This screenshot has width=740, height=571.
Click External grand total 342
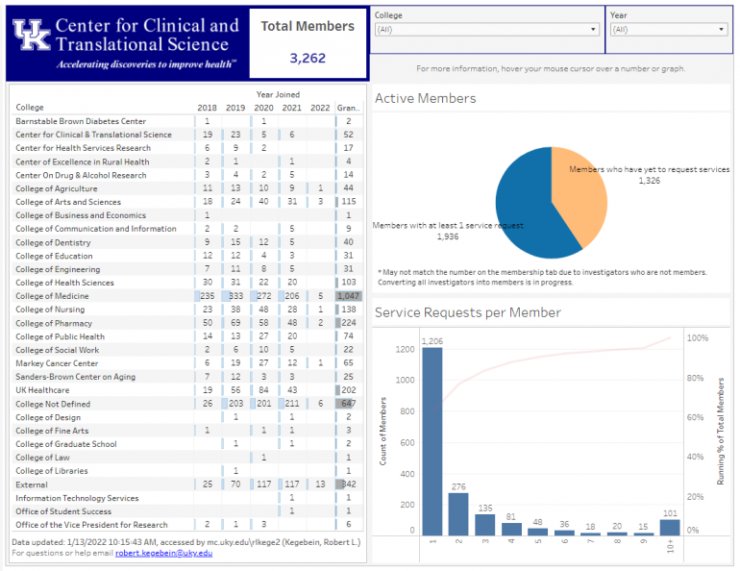tap(349, 484)
